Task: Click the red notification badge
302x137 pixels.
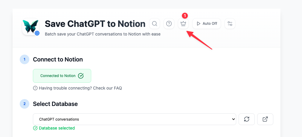Action: coord(185,15)
